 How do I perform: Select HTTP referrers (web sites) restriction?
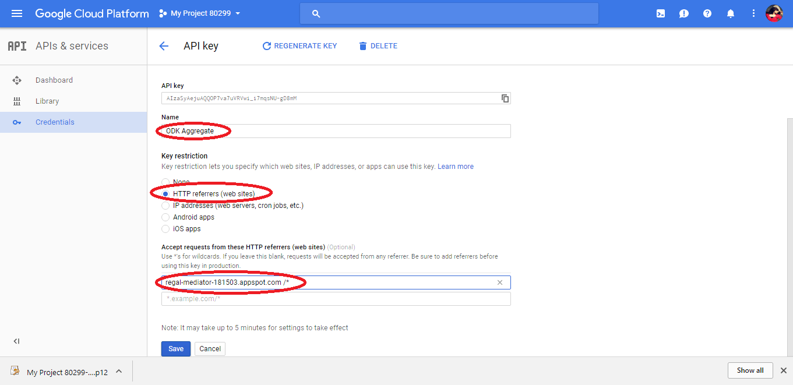coord(165,194)
